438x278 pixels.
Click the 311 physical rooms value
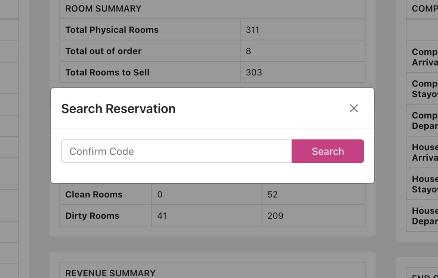click(x=252, y=30)
